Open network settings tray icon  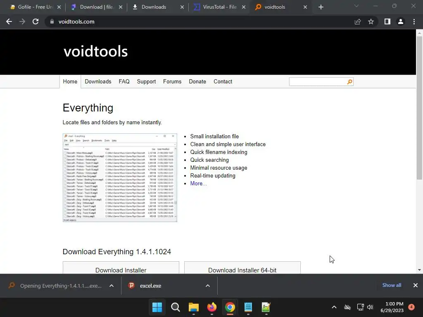[360, 307]
